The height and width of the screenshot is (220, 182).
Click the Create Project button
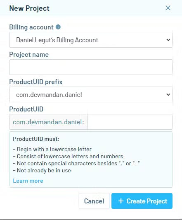point(142,201)
